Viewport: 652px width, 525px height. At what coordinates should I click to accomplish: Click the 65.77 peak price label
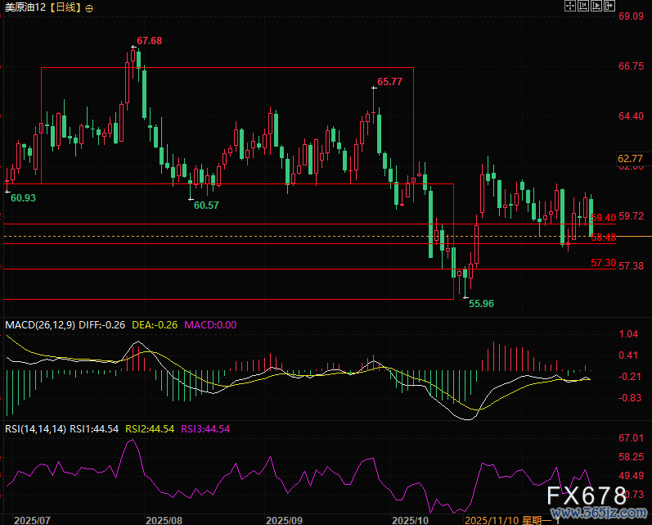(x=390, y=82)
